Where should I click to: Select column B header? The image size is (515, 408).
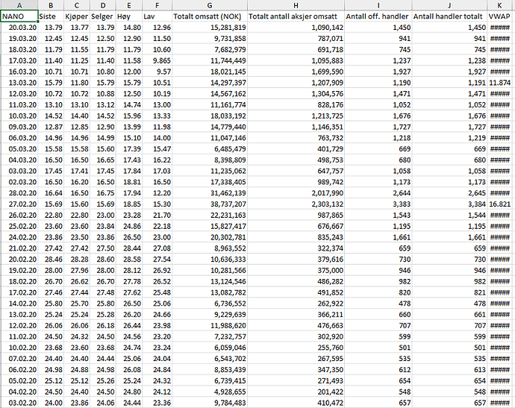pyautogui.click(x=51, y=5)
